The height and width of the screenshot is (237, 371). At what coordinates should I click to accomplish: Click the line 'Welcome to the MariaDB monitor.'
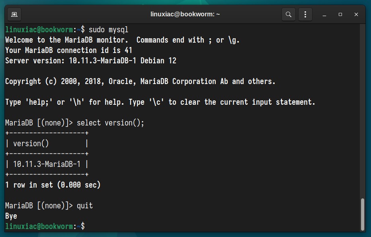[x=66, y=40]
